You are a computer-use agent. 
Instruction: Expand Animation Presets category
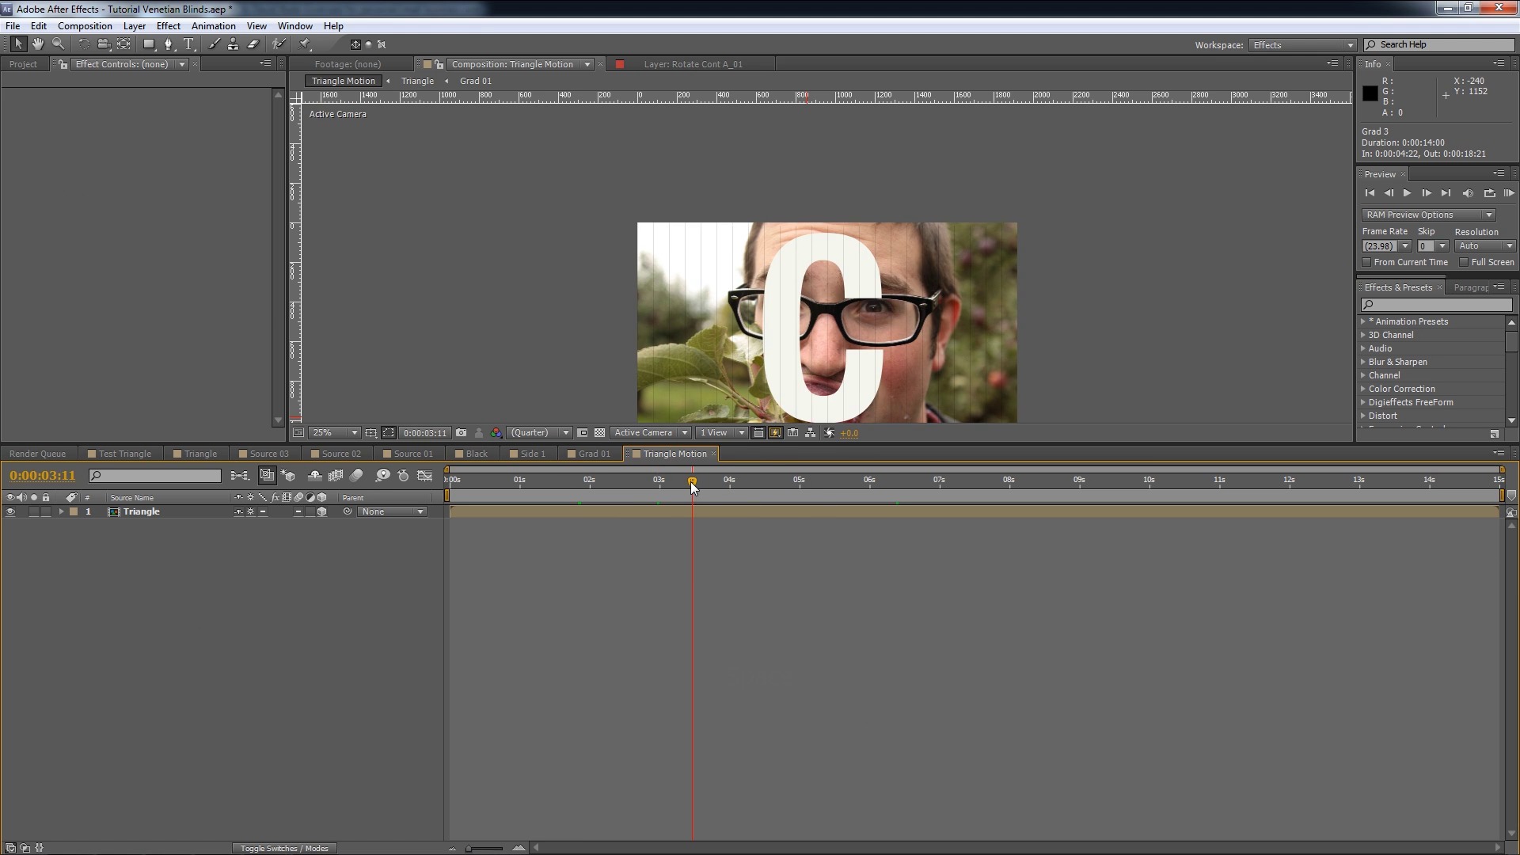tap(1363, 321)
